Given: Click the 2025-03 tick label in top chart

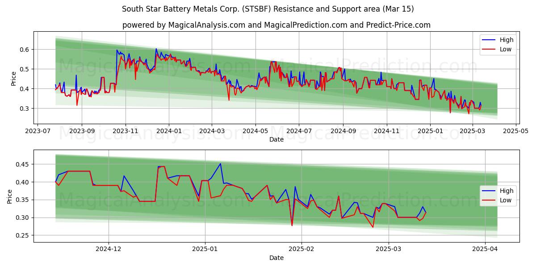Looking at the screenshot, I should [x=472, y=131].
